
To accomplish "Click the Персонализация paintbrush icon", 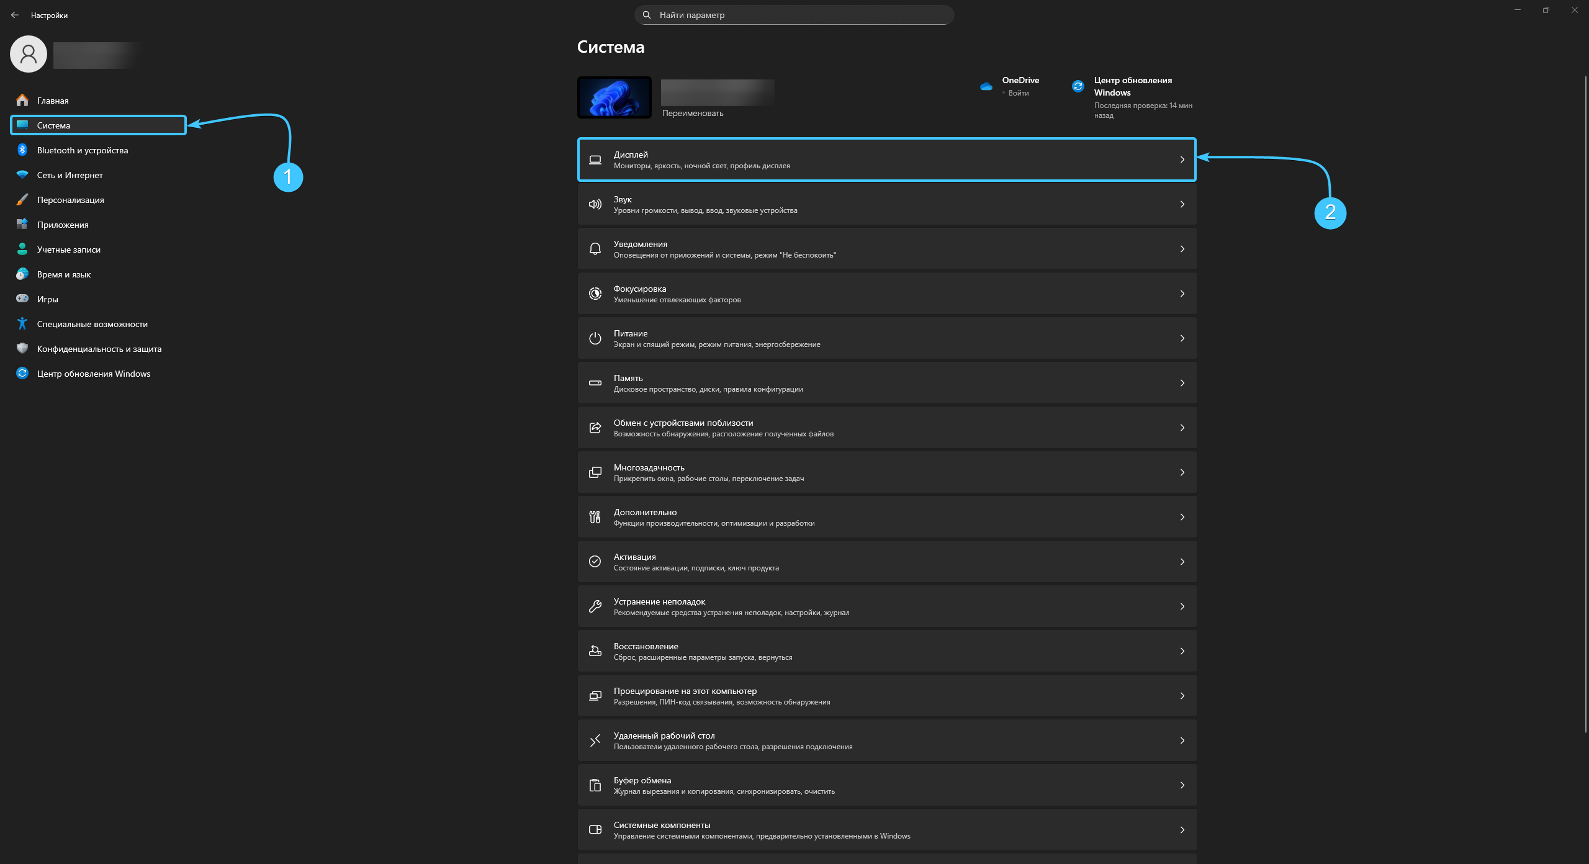I will point(22,200).
